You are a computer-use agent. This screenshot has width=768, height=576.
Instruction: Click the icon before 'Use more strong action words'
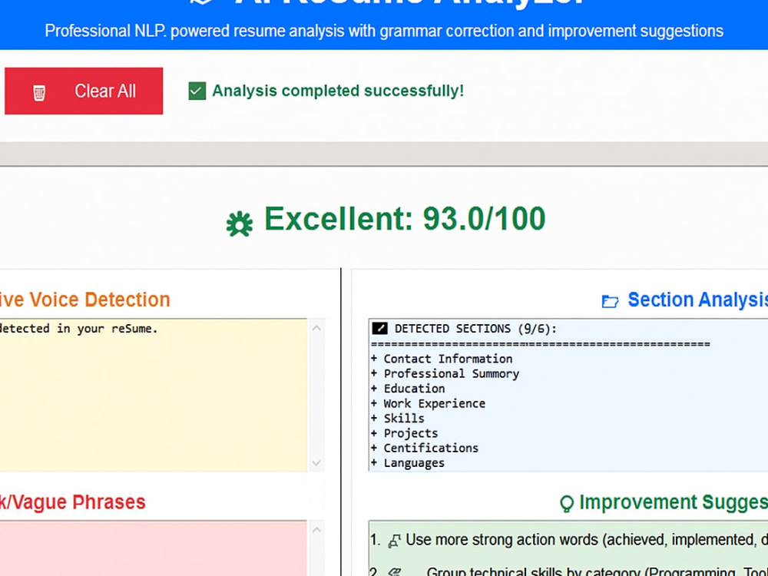coord(394,541)
